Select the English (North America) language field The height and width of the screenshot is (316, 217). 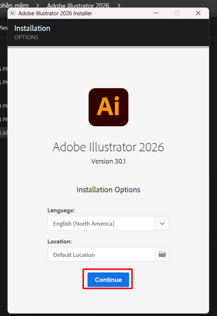(x=101, y=223)
